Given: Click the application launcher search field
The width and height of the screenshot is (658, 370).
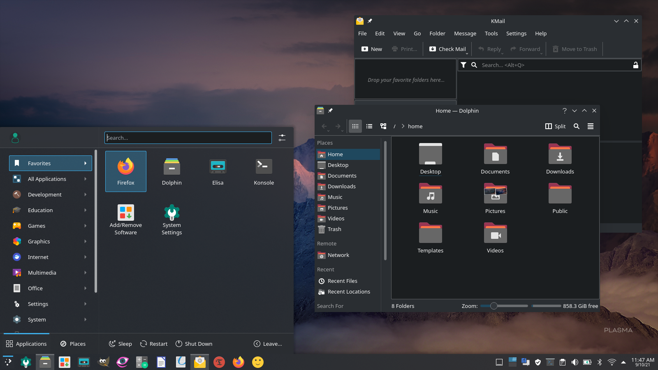Looking at the screenshot, I should pos(188,138).
